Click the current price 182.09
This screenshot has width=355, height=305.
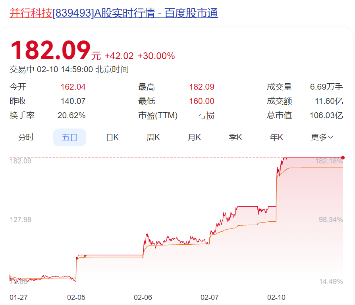point(50,50)
